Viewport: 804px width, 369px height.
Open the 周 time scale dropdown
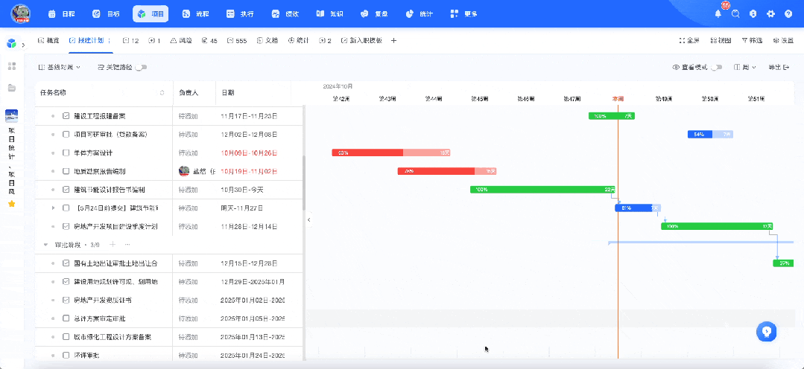745,67
